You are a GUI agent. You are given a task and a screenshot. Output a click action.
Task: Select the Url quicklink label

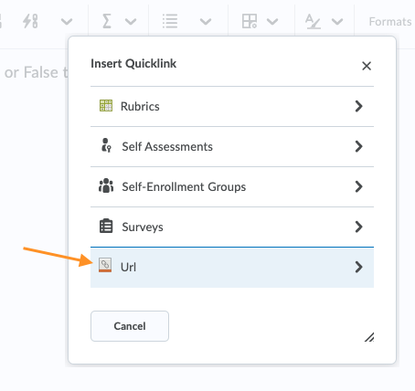tap(128, 267)
